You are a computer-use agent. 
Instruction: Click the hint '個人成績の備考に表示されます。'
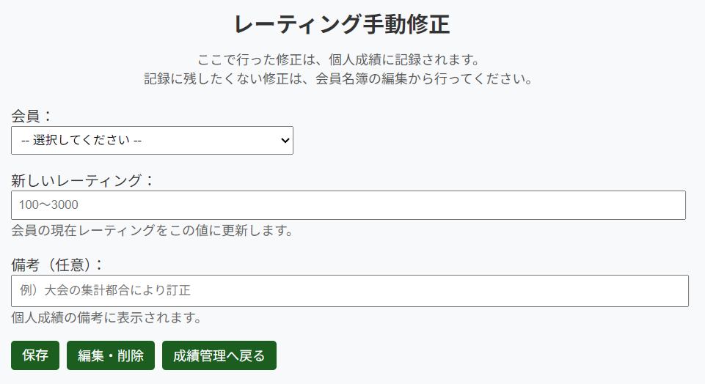pos(106,318)
